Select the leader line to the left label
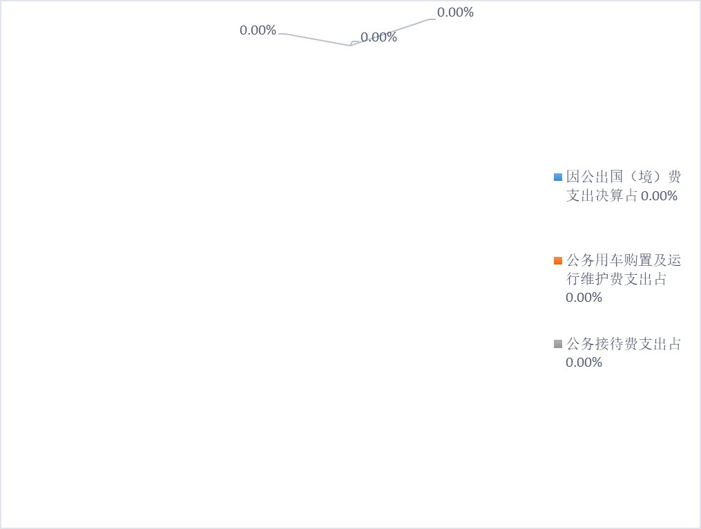701x529 pixels. (314, 39)
